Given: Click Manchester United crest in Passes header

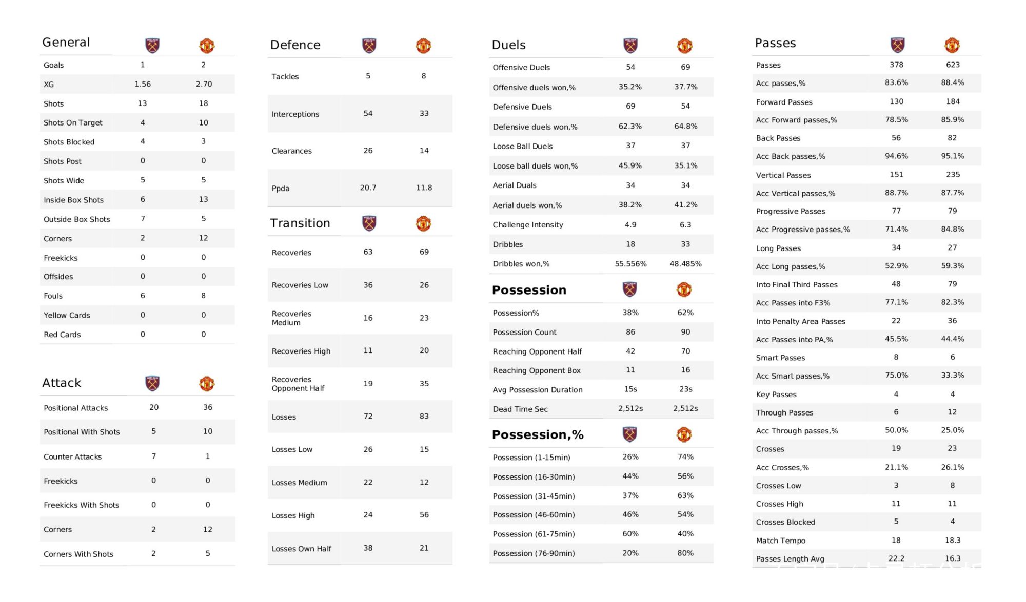Looking at the screenshot, I should click(x=952, y=45).
